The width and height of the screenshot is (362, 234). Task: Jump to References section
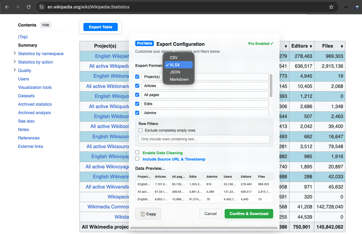click(x=29, y=138)
